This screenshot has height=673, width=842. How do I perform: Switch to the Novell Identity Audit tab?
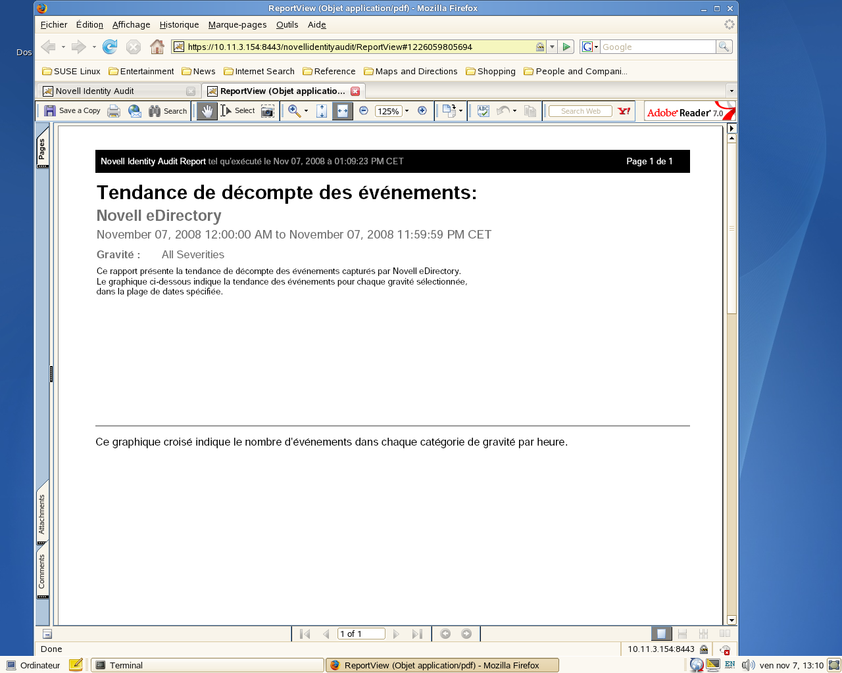118,91
